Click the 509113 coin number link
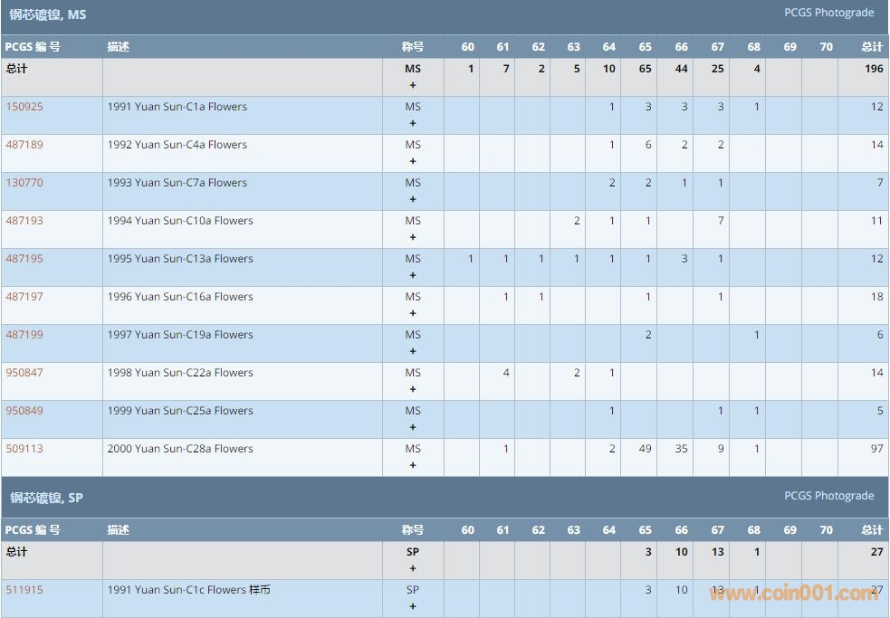The width and height of the screenshot is (890, 618). pyautogui.click(x=24, y=449)
